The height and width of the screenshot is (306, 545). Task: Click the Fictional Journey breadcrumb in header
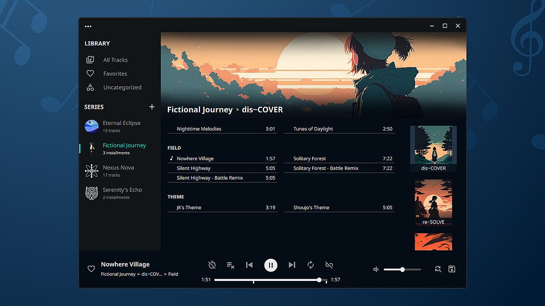point(200,110)
